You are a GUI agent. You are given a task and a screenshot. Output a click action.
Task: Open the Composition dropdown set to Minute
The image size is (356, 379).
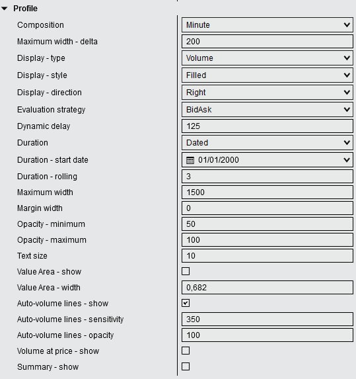pos(267,24)
